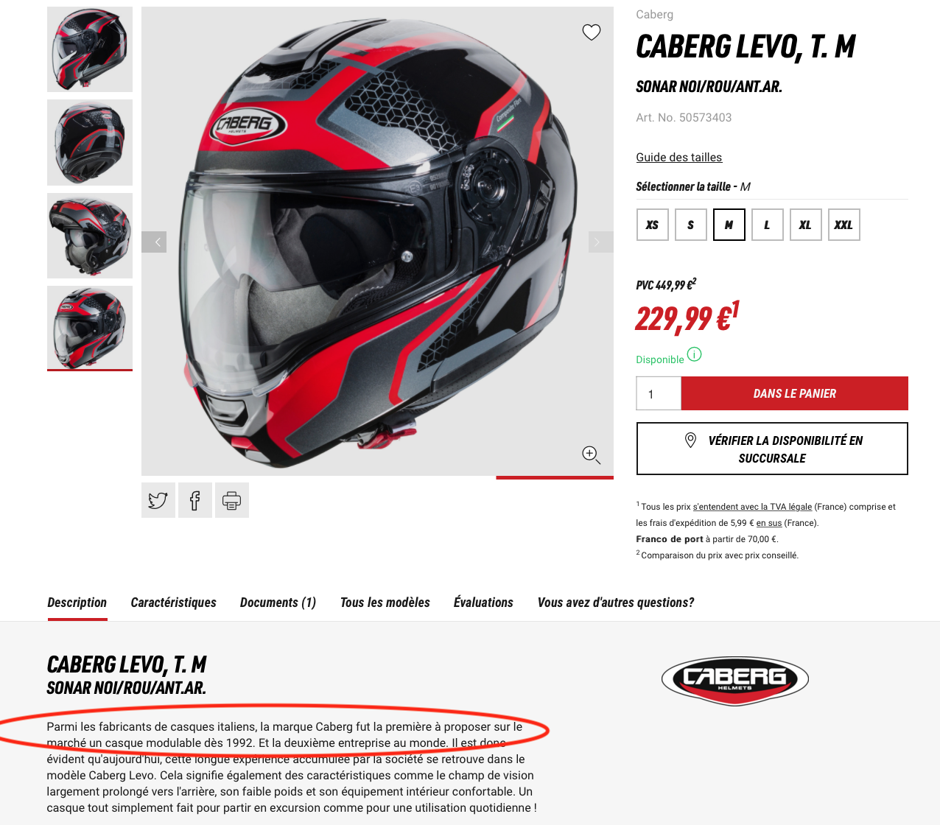Viewport: 940px width, 825px height.
Task: Select size S option
Action: click(x=691, y=225)
